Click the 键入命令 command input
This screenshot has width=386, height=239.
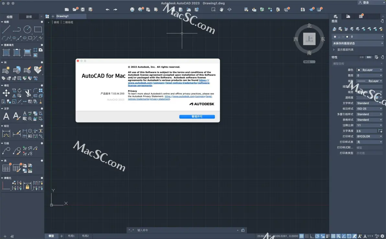point(187,230)
